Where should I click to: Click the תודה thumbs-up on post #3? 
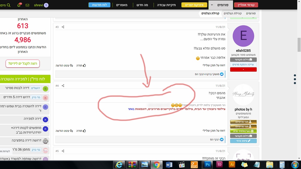pos(81,65)
